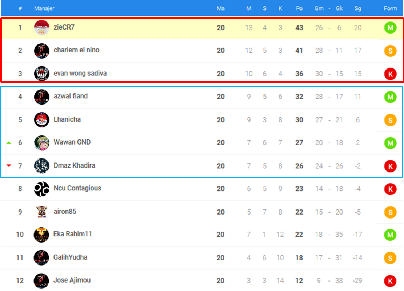This screenshot has width=404, height=291.
Task: Open the azwal fiand manager name link
Action: pos(71,96)
